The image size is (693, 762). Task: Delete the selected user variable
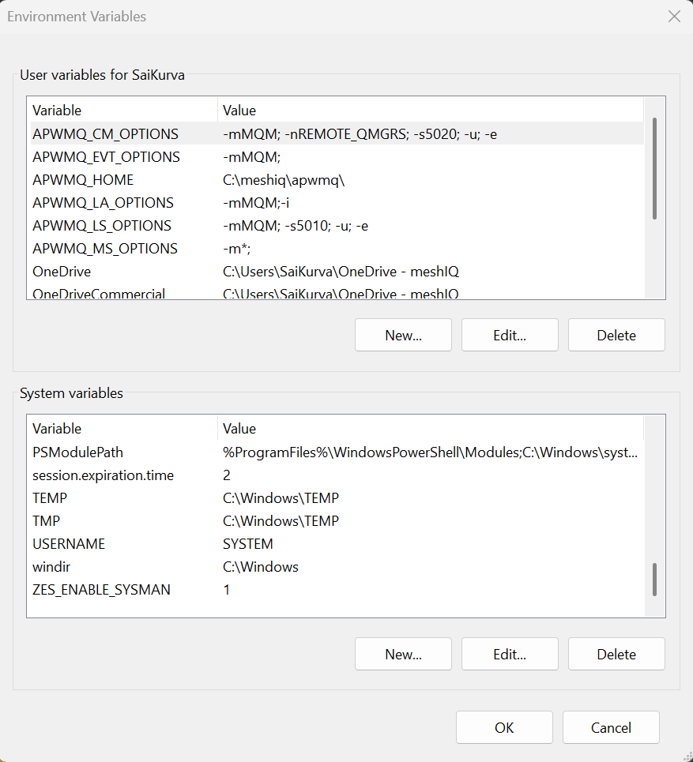point(616,335)
